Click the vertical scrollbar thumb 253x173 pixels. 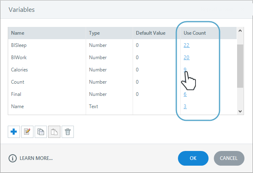point(240,65)
